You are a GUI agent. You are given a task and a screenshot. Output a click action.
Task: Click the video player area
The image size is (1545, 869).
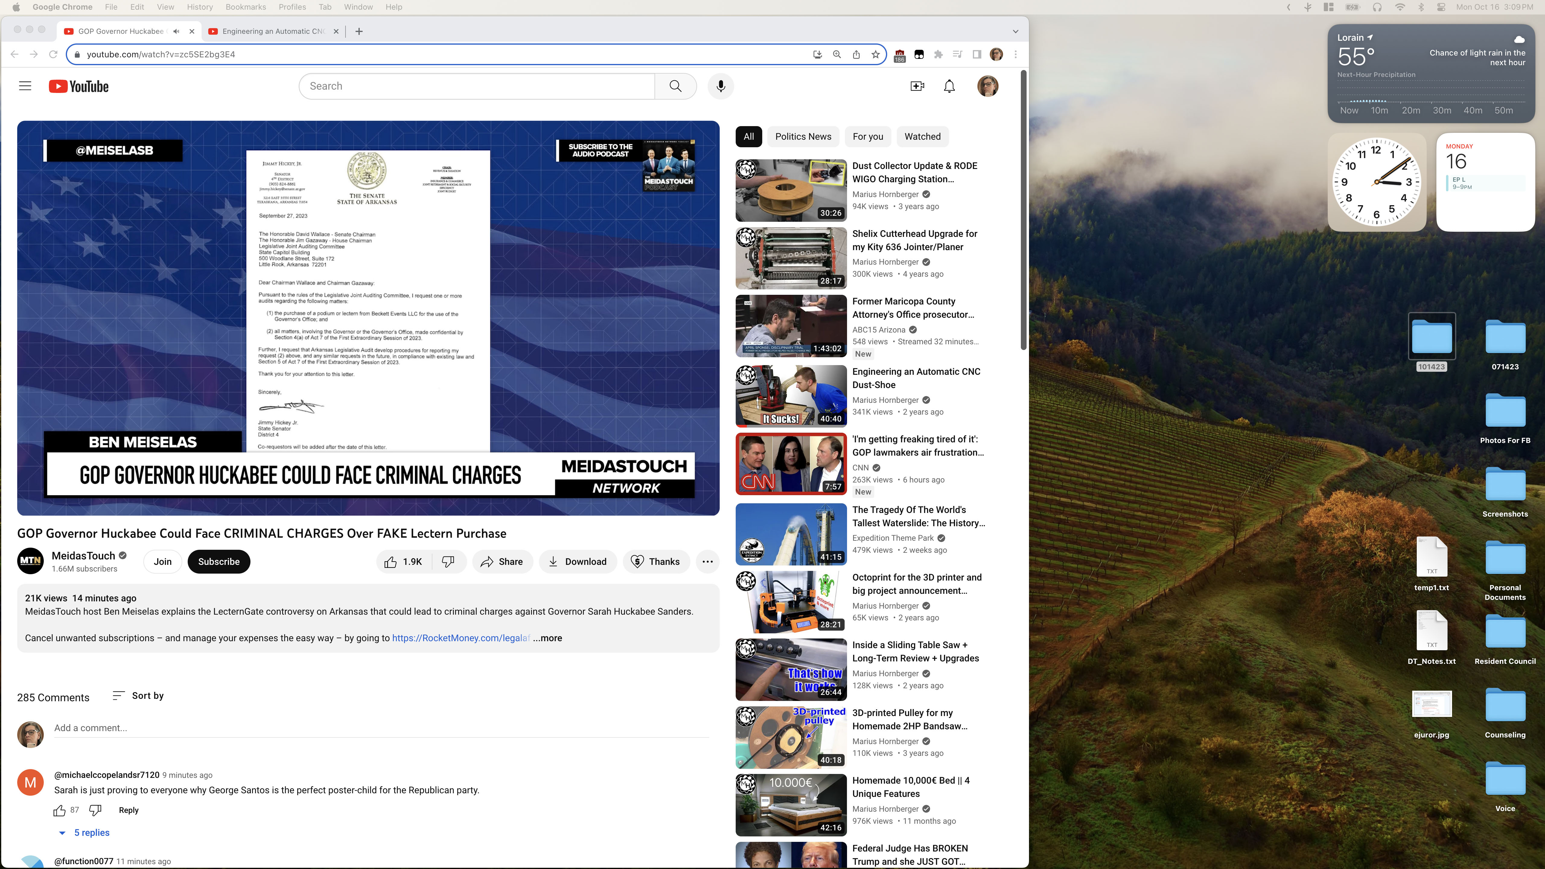(368, 318)
